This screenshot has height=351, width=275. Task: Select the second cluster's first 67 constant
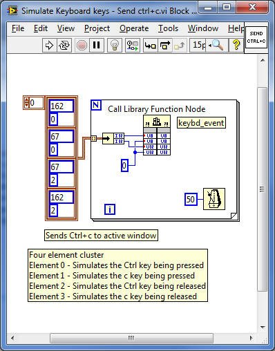coord(61,136)
